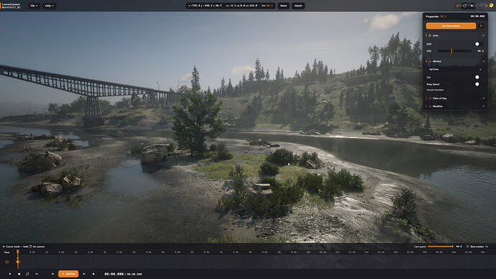
Task: Click the cursor mode indicator icon
Action: click(4, 247)
